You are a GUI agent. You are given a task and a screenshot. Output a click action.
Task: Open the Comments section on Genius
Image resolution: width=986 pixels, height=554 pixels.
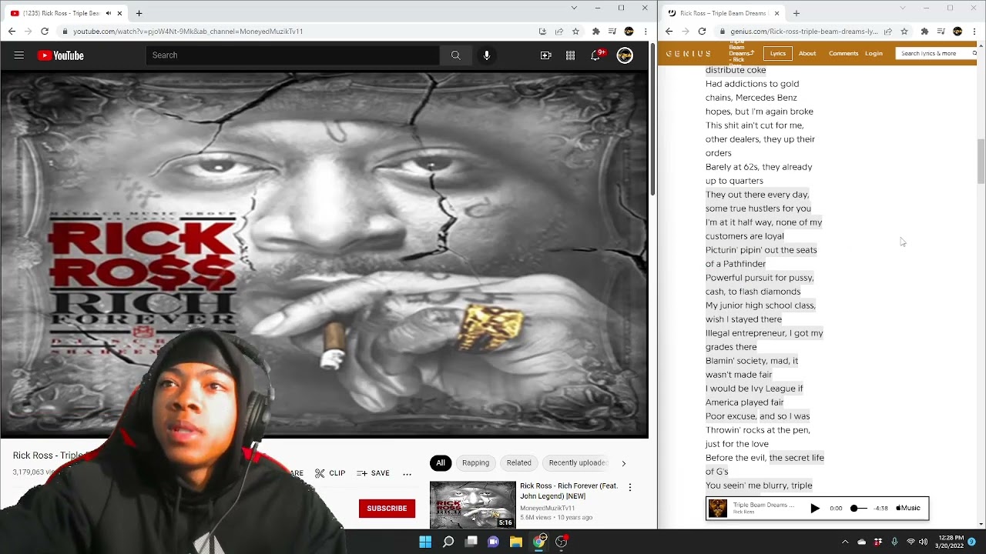coord(843,53)
